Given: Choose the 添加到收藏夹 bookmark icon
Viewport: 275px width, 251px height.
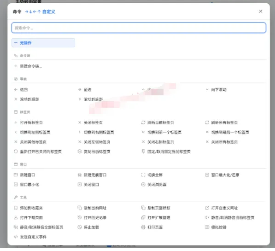Looking at the screenshot, I should (16, 208).
